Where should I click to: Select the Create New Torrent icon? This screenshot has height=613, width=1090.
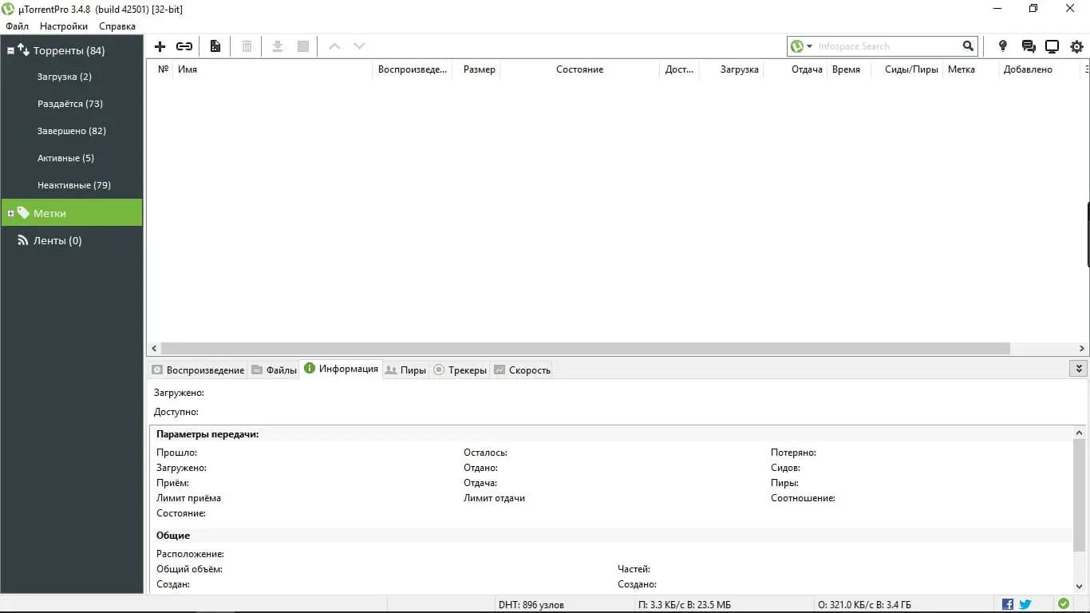pos(215,45)
